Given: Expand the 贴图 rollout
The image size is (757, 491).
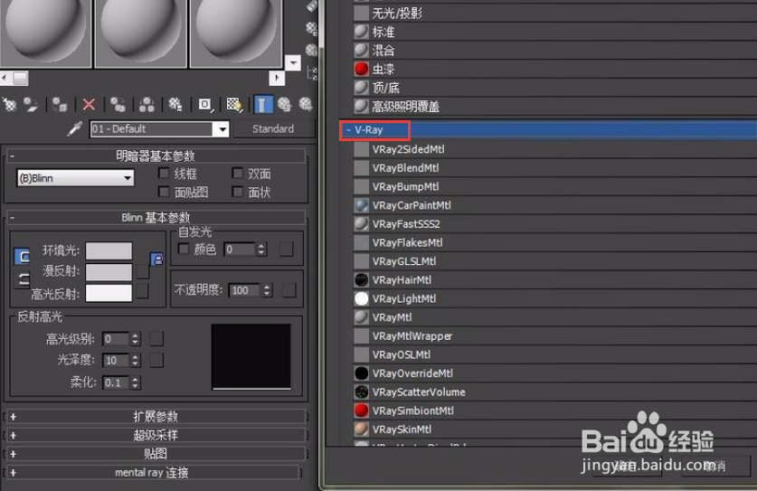Looking at the screenshot, I should [x=155, y=454].
